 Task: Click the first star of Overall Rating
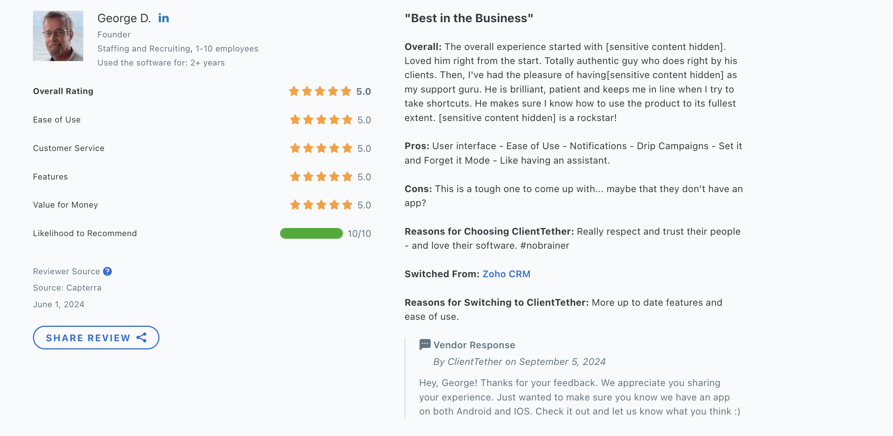pos(294,91)
